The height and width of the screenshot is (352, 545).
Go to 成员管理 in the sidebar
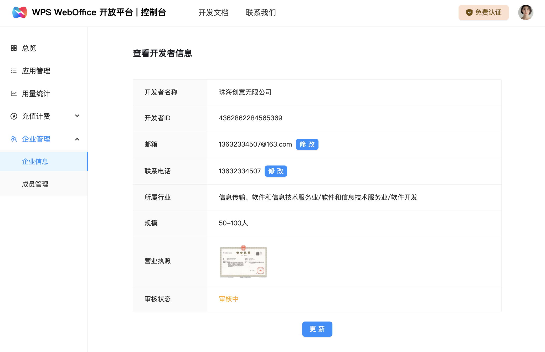pos(35,184)
